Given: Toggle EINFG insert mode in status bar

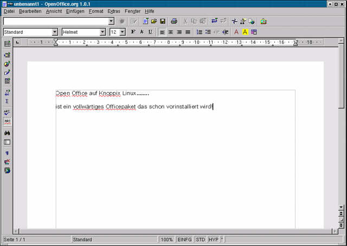Looking at the screenshot, I should click(x=184, y=239).
